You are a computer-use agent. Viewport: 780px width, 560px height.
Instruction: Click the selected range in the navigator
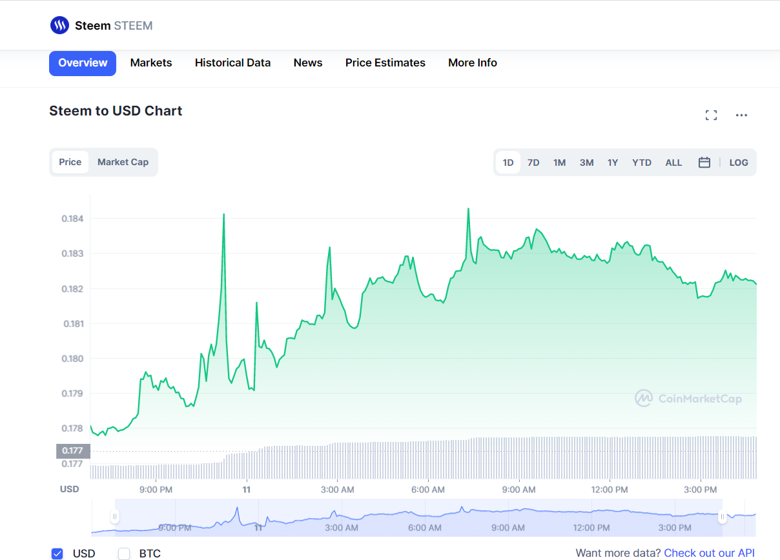pos(418,517)
